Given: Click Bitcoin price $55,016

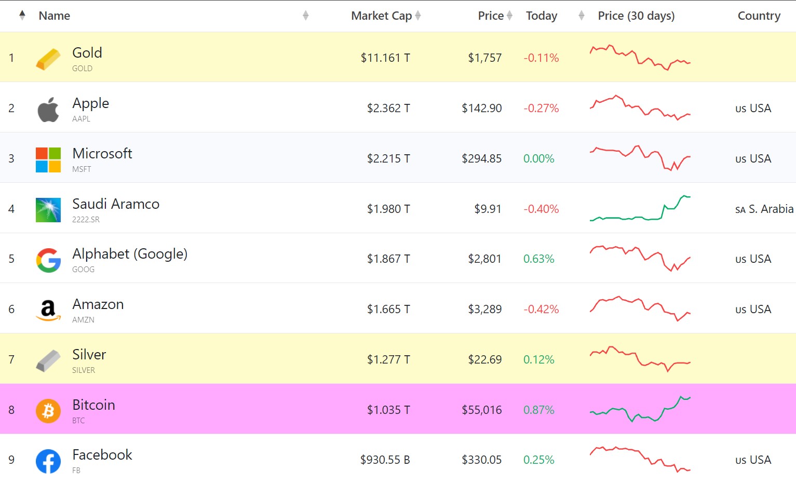Looking at the screenshot, I should click(x=482, y=410).
